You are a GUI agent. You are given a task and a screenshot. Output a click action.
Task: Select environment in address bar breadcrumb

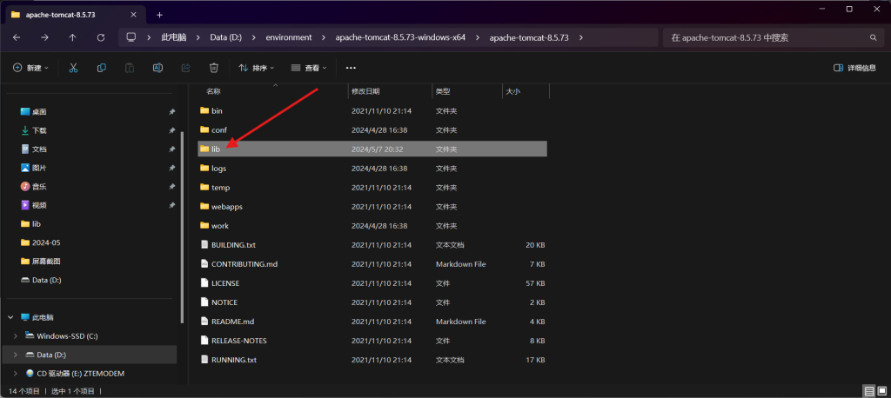(289, 37)
